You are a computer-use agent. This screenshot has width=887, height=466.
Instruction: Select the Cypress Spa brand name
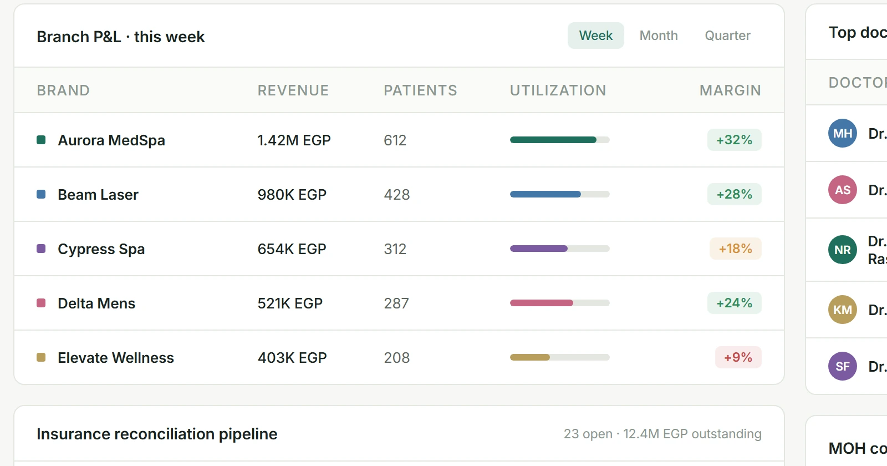pos(101,249)
